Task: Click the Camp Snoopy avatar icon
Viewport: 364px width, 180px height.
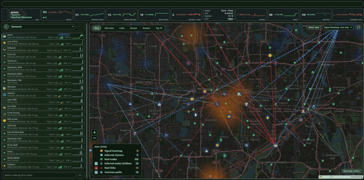Action: click(4, 114)
